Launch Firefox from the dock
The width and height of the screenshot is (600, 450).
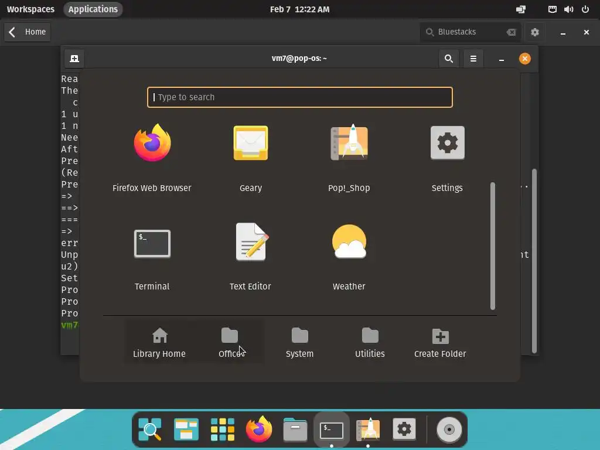click(x=259, y=429)
